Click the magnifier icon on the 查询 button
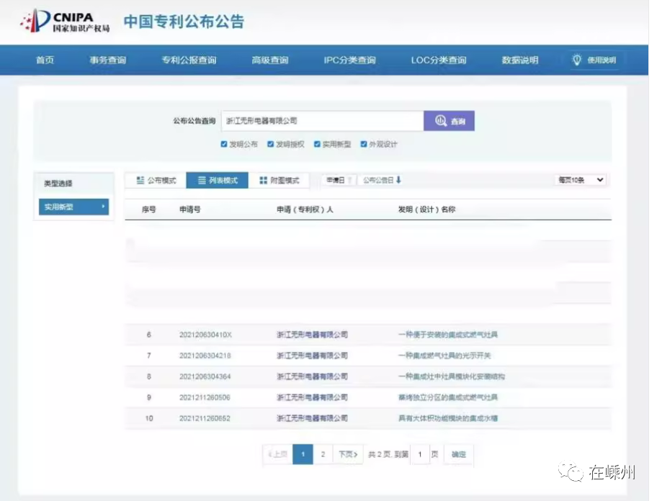 pos(441,122)
